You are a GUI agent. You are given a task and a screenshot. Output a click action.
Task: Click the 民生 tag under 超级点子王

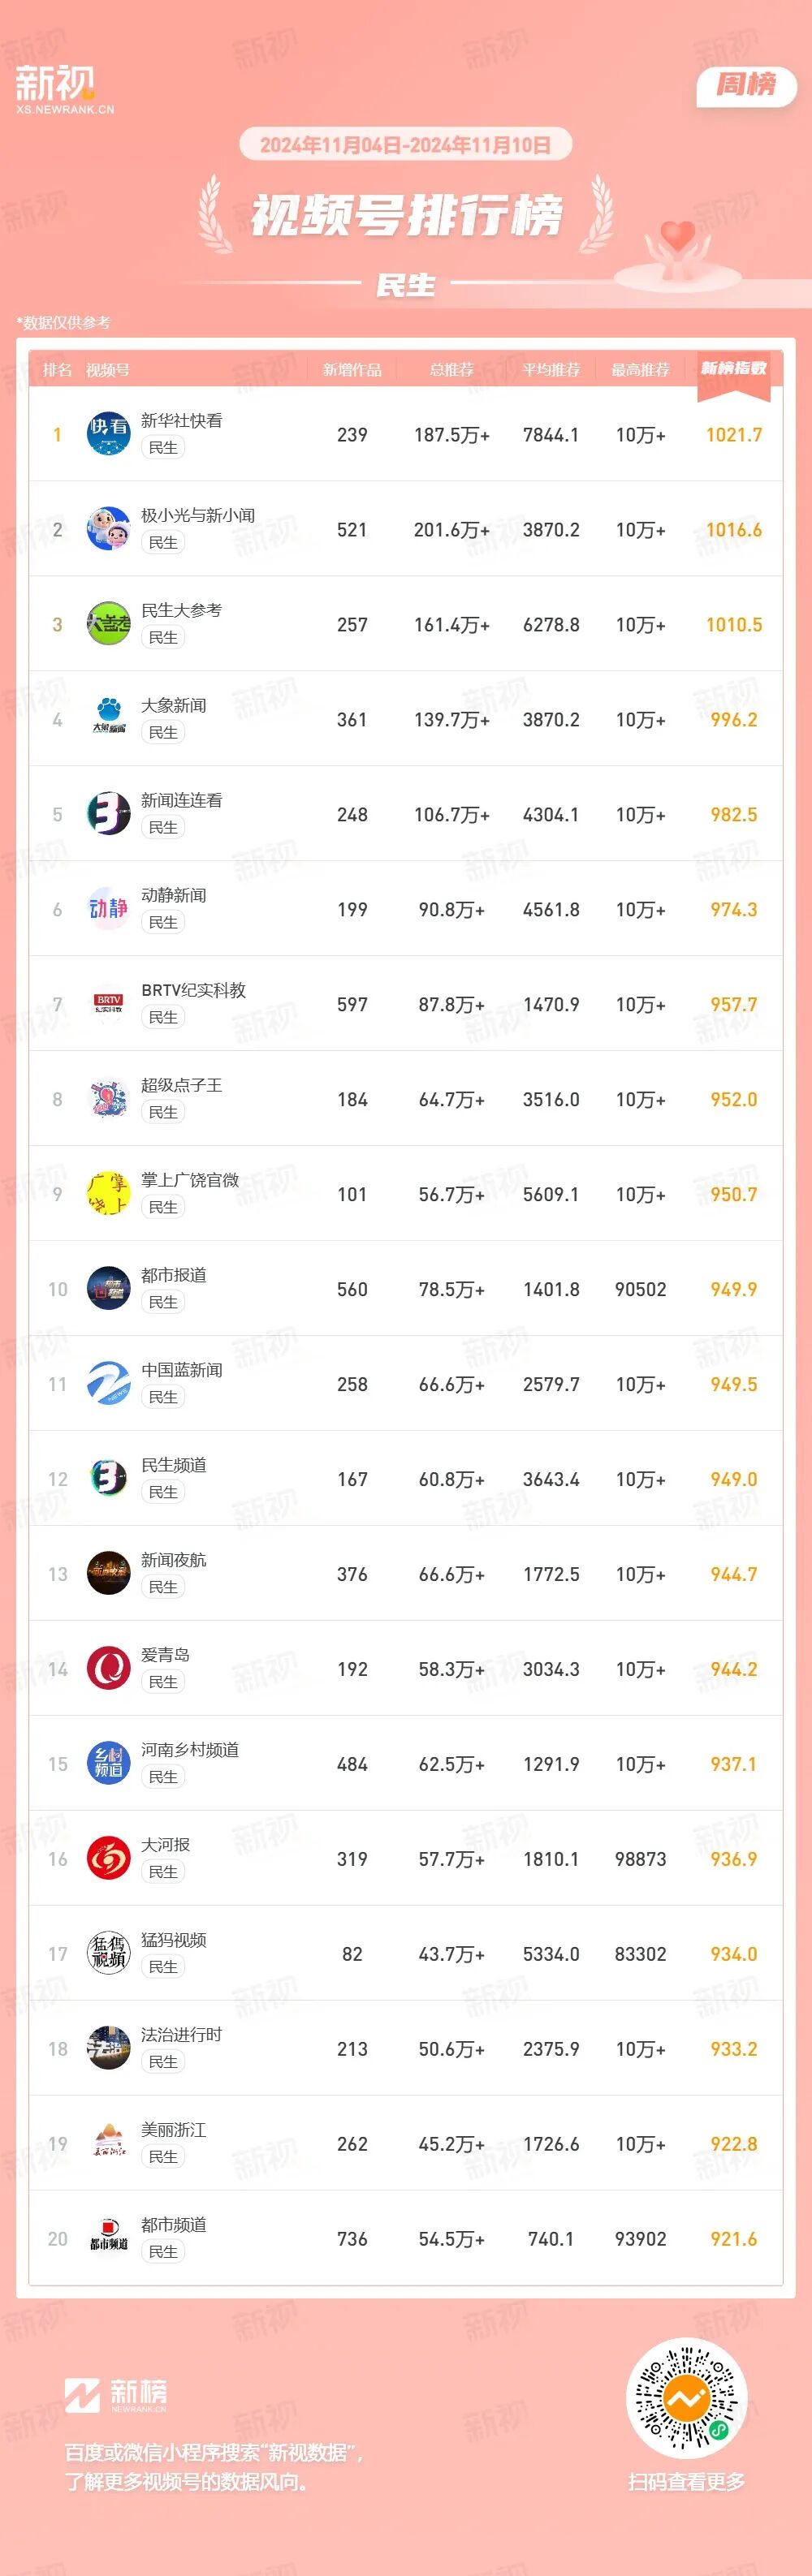pyautogui.click(x=163, y=1112)
